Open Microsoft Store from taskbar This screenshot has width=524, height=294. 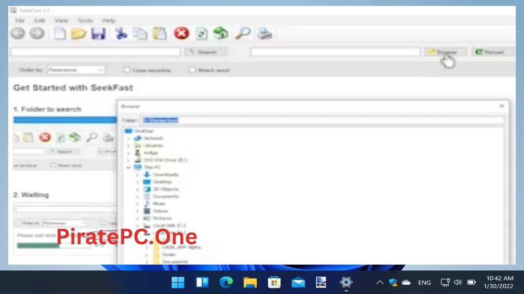tap(274, 282)
